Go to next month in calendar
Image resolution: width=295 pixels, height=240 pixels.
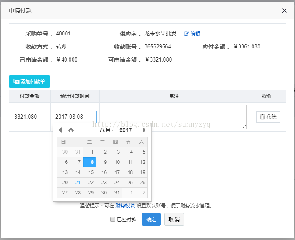click(x=144, y=130)
